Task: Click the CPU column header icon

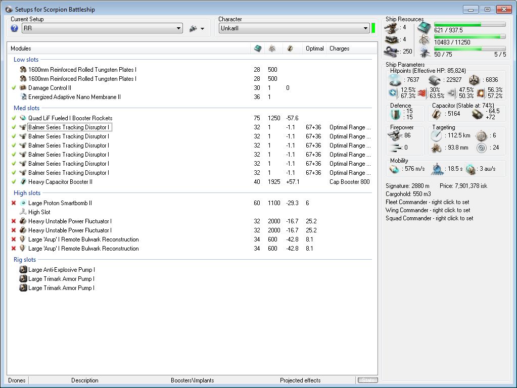Action: pos(258,48)
